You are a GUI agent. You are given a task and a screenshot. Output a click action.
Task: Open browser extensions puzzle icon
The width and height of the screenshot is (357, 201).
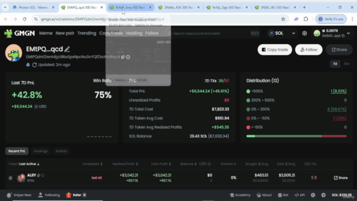(306, 19)
